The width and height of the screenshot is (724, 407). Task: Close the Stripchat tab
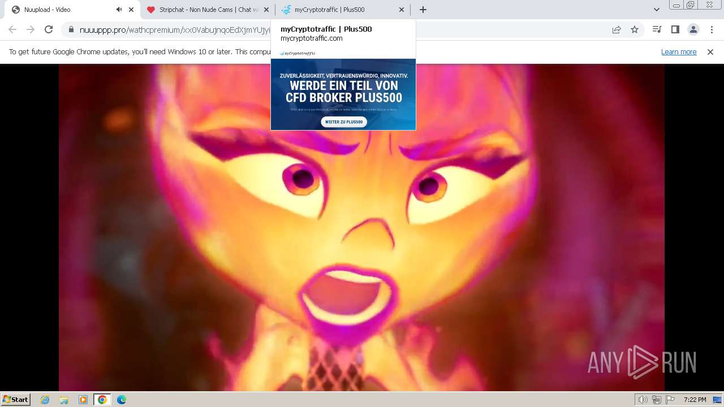tap(266, 10)
